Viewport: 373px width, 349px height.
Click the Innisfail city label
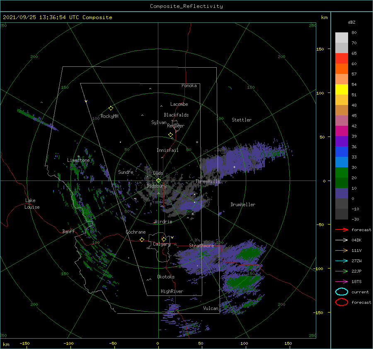tap(167, 150)
